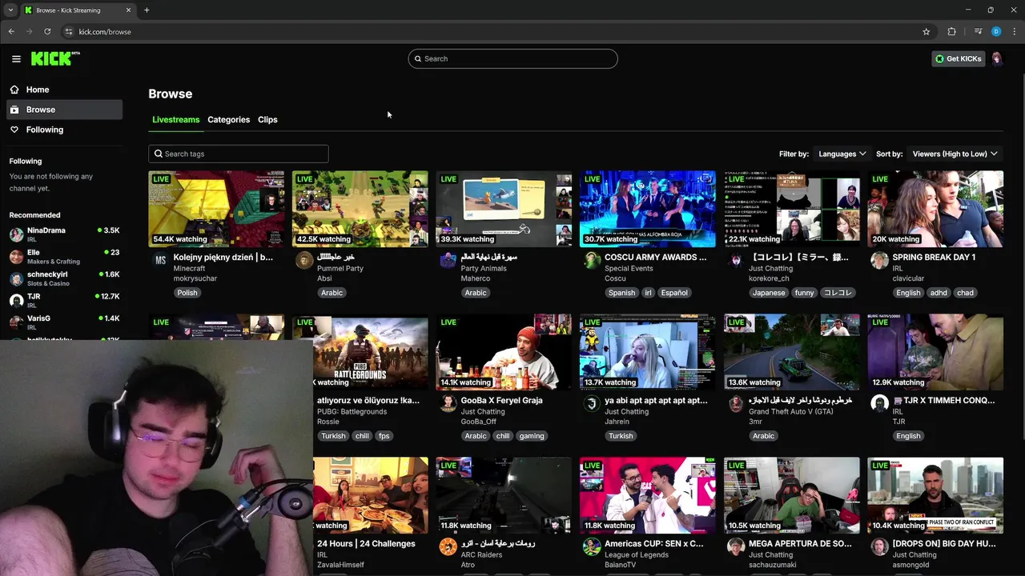Open the PUBG Battlegrounds stream thumbnail

pos(370,352)
